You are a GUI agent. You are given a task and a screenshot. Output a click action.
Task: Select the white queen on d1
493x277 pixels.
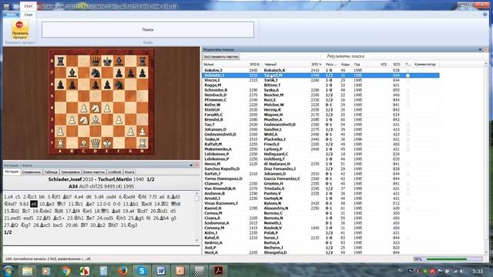(96, 143)
